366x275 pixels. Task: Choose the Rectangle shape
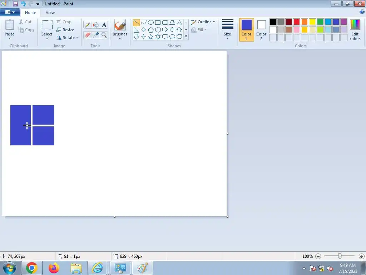pos(158,23)
